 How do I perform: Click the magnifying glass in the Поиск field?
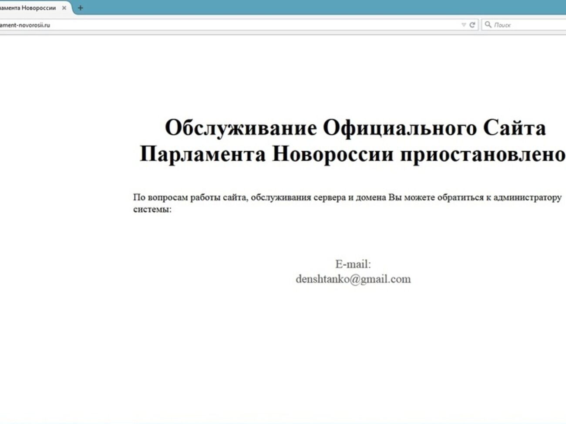[x=489, y=25]
